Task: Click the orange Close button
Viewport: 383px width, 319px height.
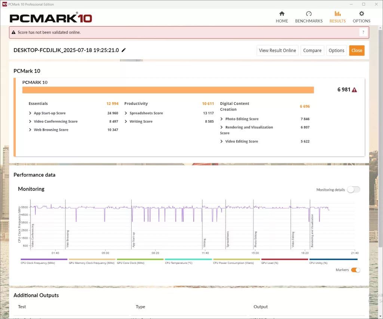Action: (x=356, y=51)
